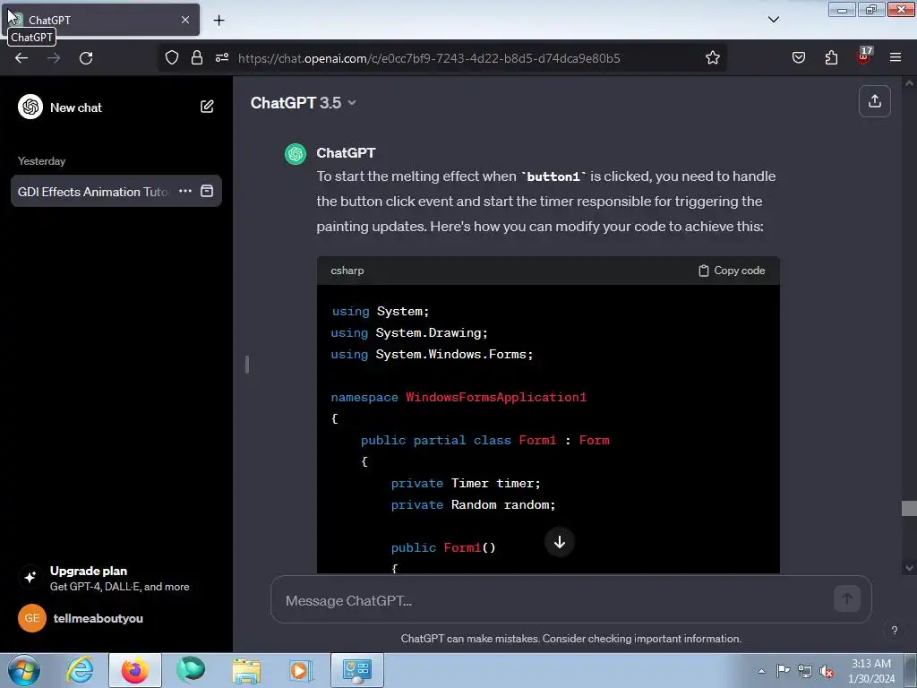Click the Action Center flag tray icon
Image resolution: width=917 pixels, height=688 pixels.
(x=783, y=671)
